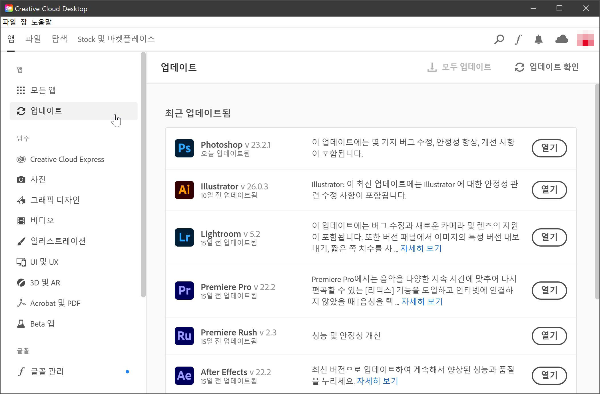
Task: Click the cloud sync status icon
Action: tap(561, 39)
